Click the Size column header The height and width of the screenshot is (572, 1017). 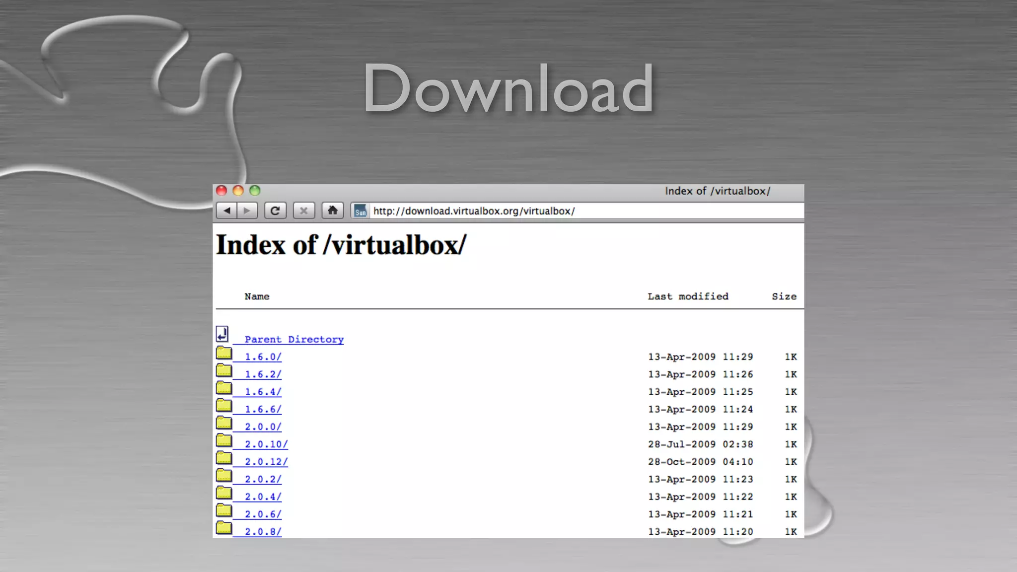(x=784, y=296)
